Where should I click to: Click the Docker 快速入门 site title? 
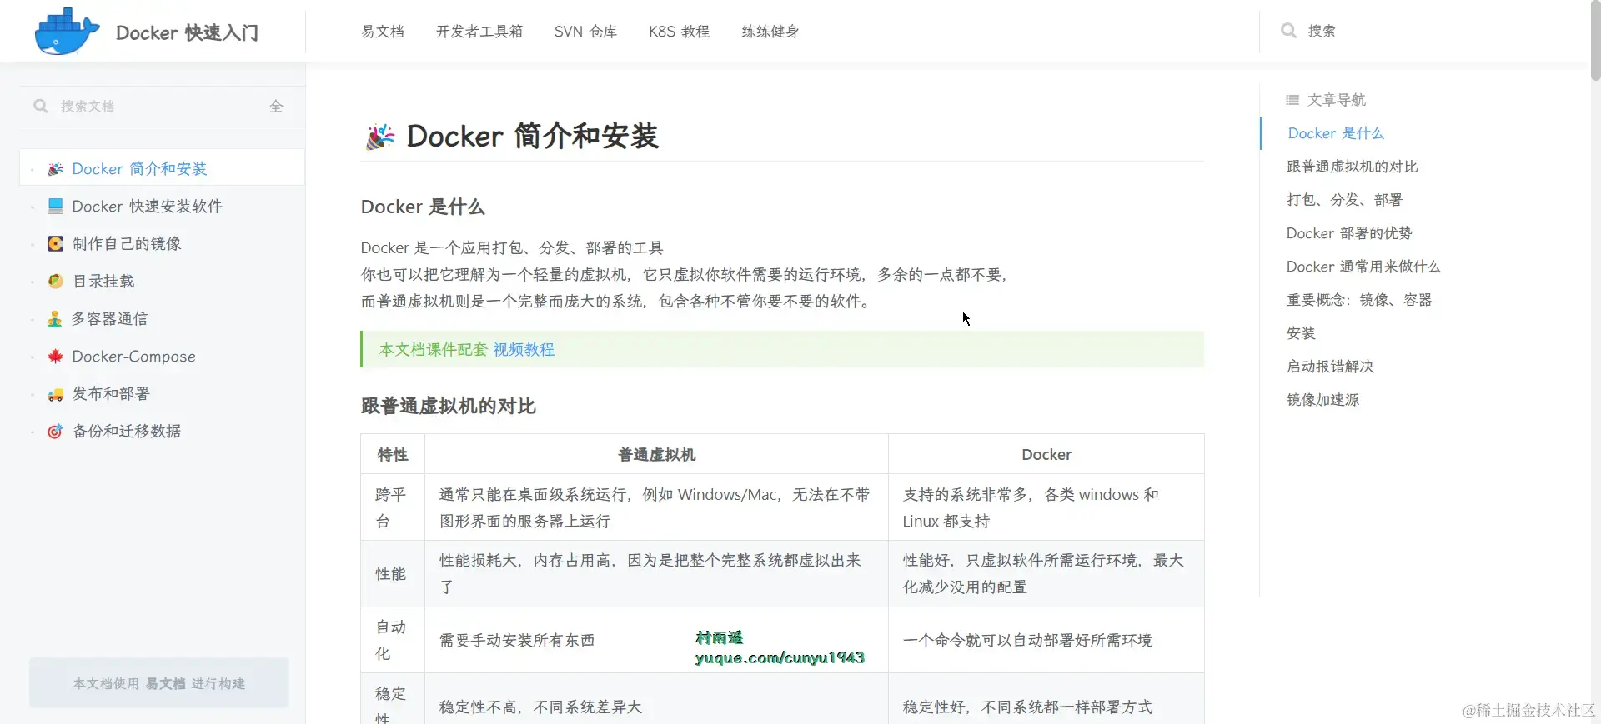187,32
